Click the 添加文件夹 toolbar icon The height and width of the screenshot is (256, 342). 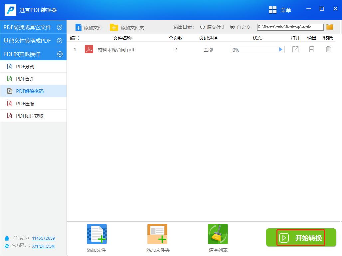[x=114, y=27]
